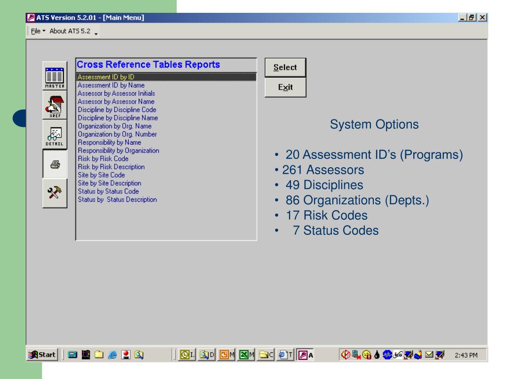Switch to the Internet Explorer 'T' taskbar button
Screen dimensions: 505x379
pos(286,355)
